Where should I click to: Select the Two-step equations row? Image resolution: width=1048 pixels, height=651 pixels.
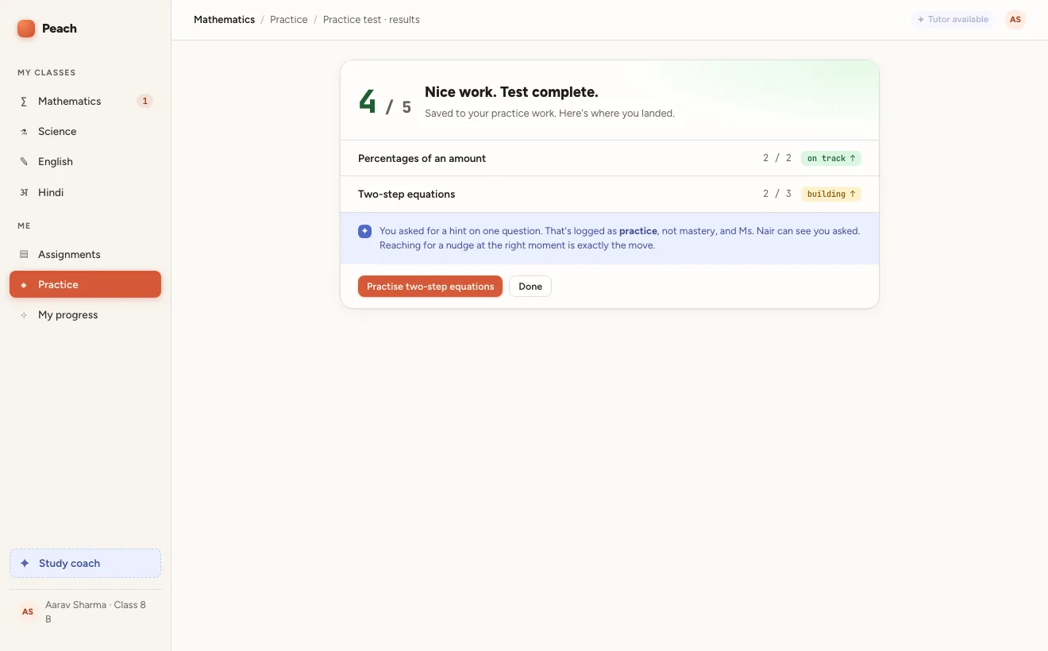[610, 195]
